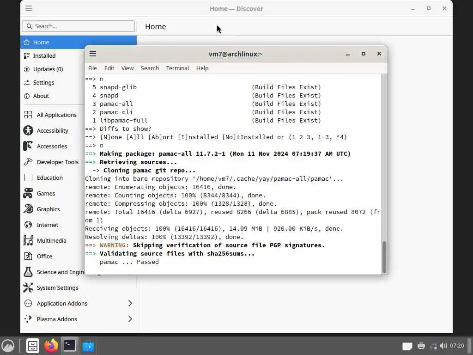473x355 pixels.
Task: Select the System Settings tools icon
Action: point(28,288)
